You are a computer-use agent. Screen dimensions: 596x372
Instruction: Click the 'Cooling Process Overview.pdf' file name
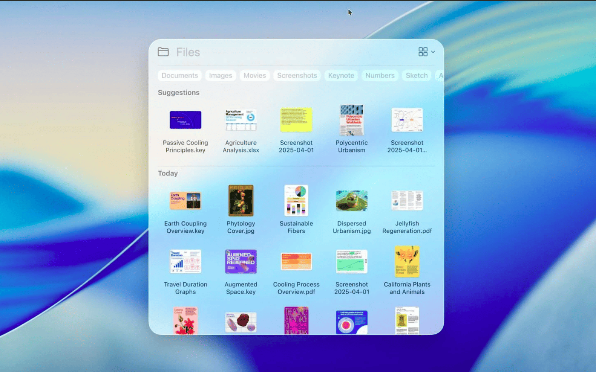point(296,288)
